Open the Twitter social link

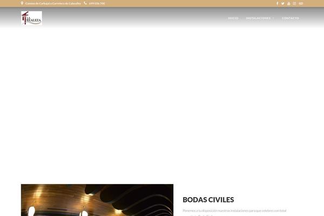coord(282,4)
